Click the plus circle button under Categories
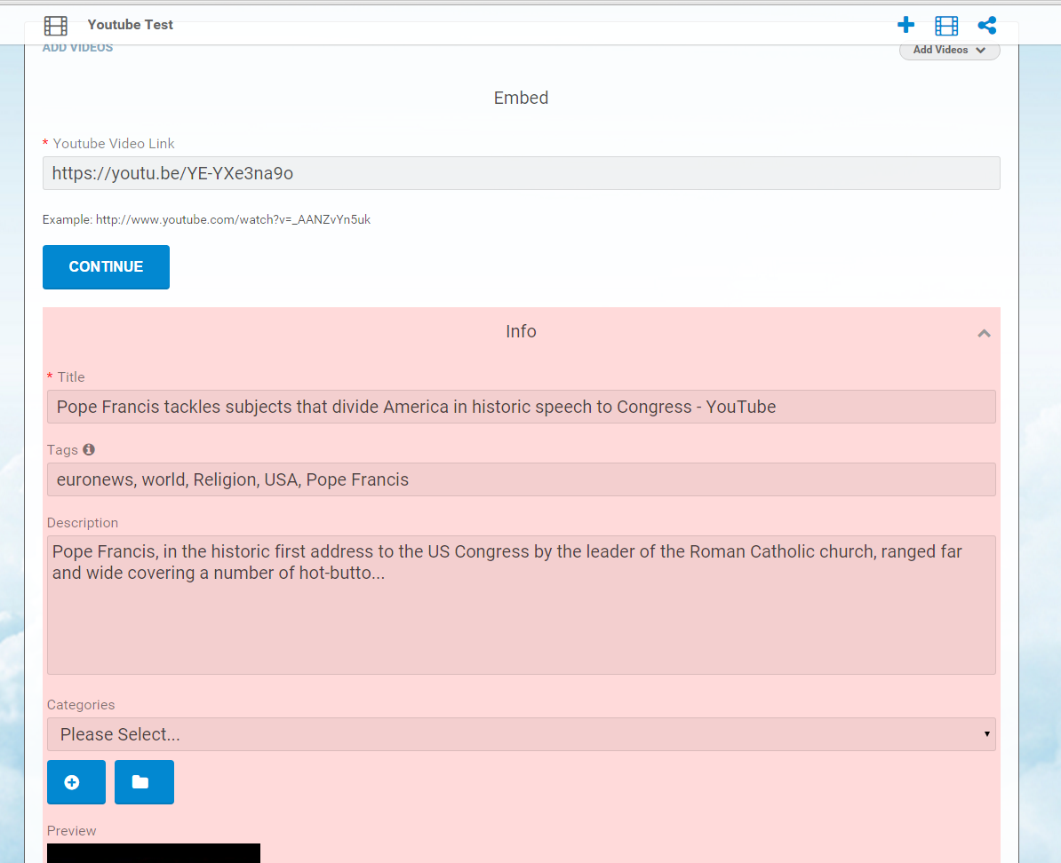The image size is (1061, 863). (76, 782)
